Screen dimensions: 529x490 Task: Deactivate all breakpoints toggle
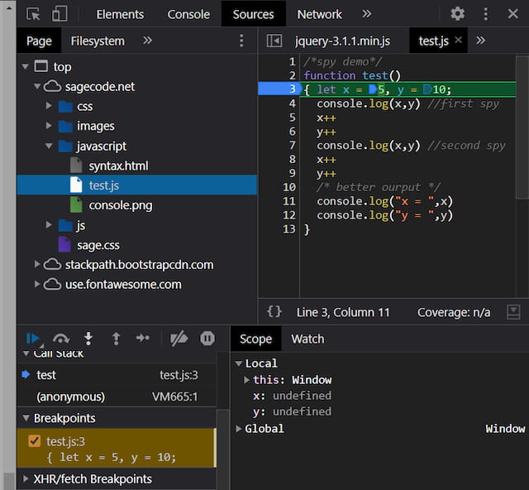point(179,338)
